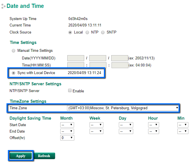The width and height of the screenshot is (196, 163).
Task: Select the Local clock source radio button
Action: [70, 32]
